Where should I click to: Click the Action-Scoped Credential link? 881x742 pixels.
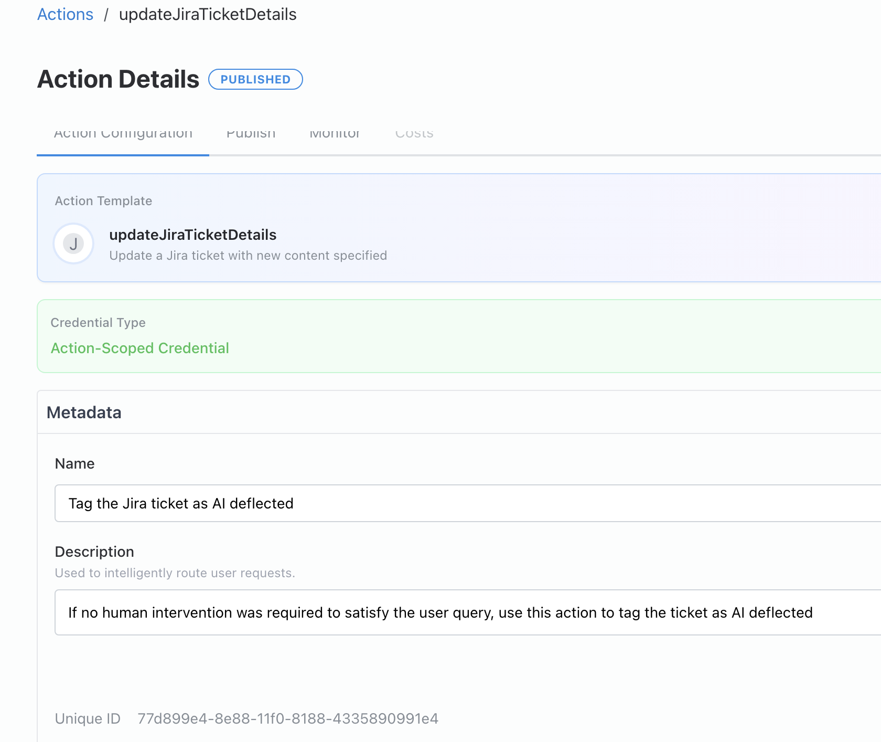coord(140,348)
